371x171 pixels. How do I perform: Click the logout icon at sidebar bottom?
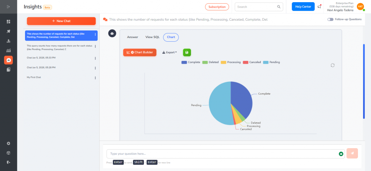click(8, 162)
